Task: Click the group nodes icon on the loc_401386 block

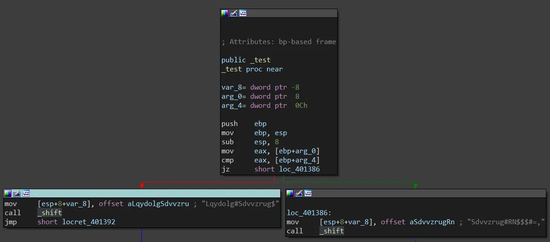Action: click(x=308, y=193)
